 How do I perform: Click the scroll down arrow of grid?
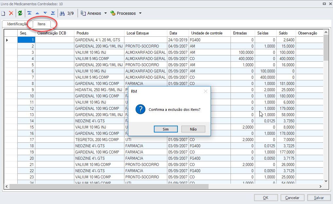pyautogui.click(x=326, y=181)
